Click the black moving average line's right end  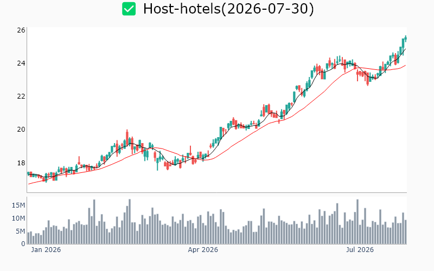[x=405, y=49]
